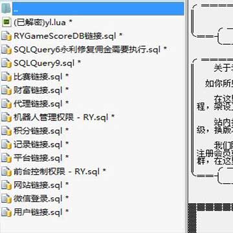Viewport: 233px width, 233px height.
Task: Select the 代理链接.sql file name
Action: pyautogui.click(x=41, y=104)
